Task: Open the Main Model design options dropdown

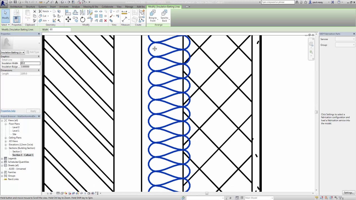Action: 259,198
